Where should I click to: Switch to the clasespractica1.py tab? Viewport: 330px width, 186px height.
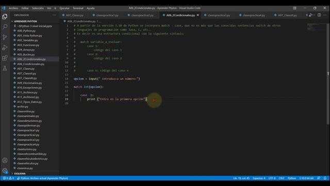pyautogui.click(x=107, y=15)
